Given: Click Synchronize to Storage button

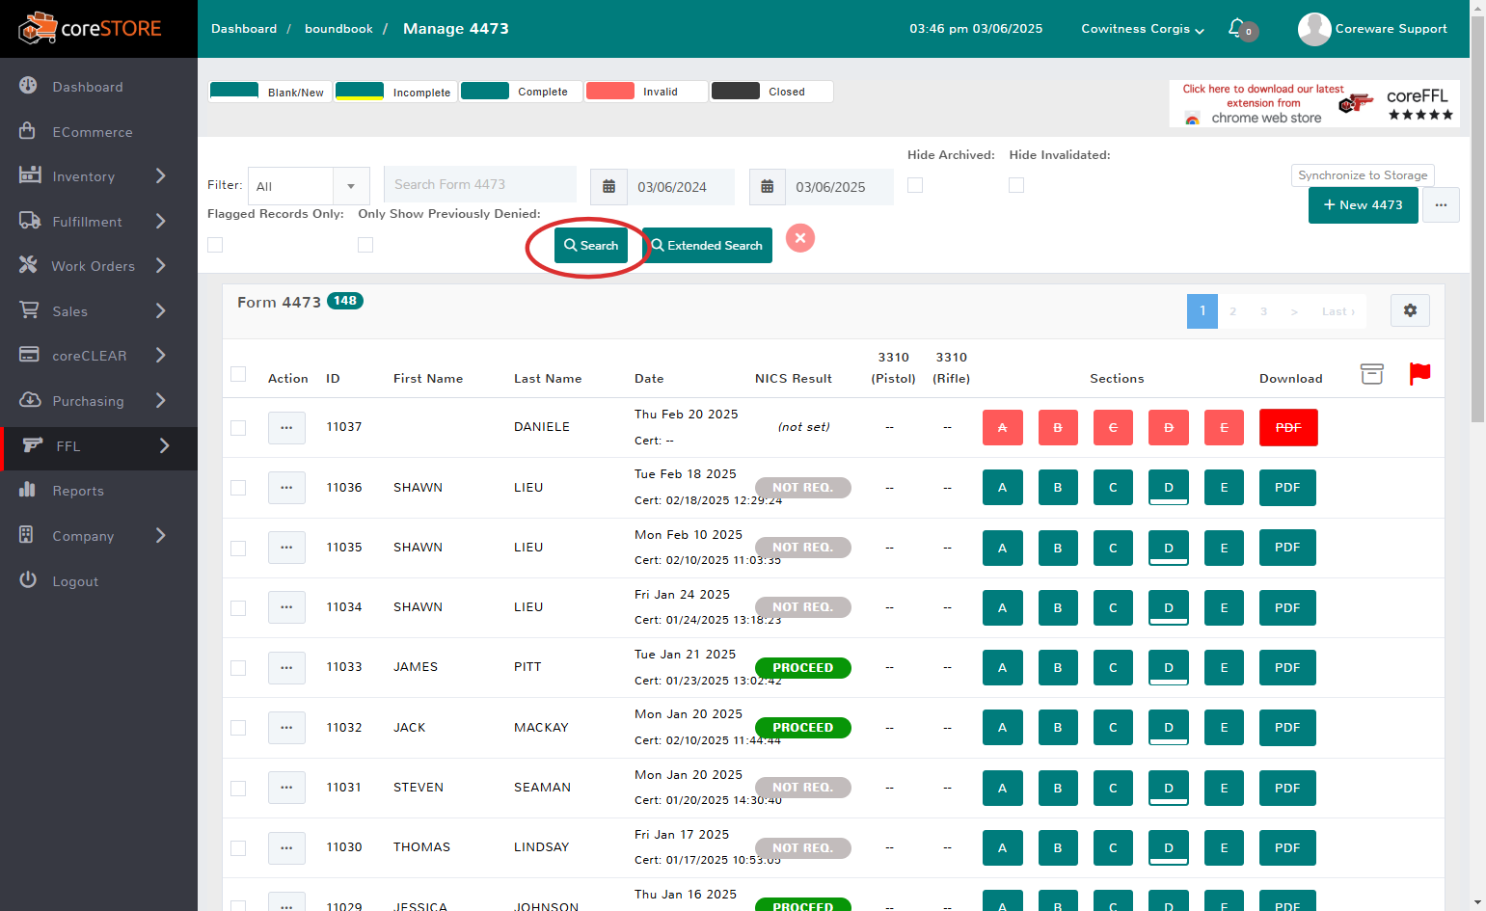Looking at the screenshot, I should click(1363, 175).
